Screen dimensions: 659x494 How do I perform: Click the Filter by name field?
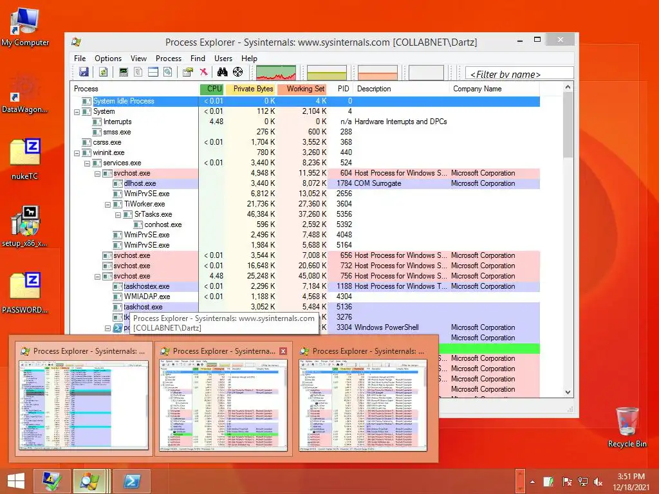point(519,73)
